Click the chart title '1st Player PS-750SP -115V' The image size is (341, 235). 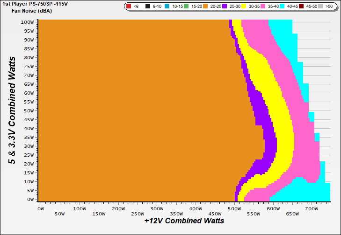[x=35, y=4]
